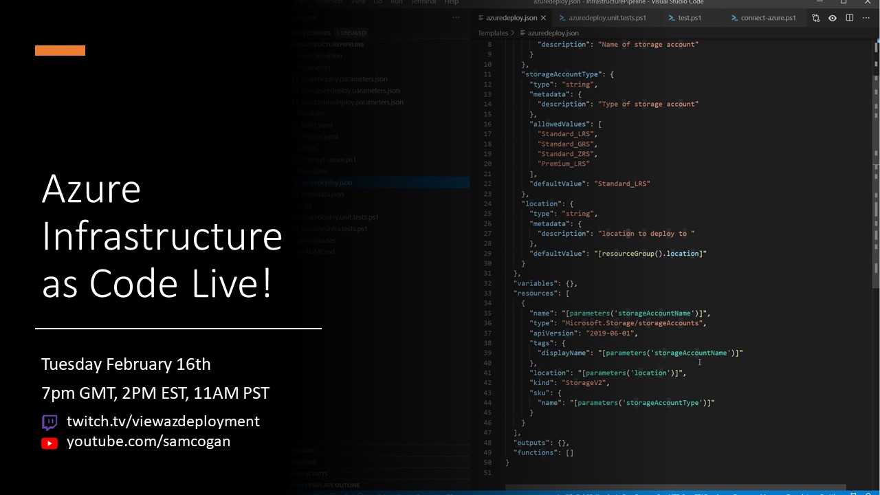Open the Explorer panel ellipsis menu

pyautogui.click(x=456, y=18)
